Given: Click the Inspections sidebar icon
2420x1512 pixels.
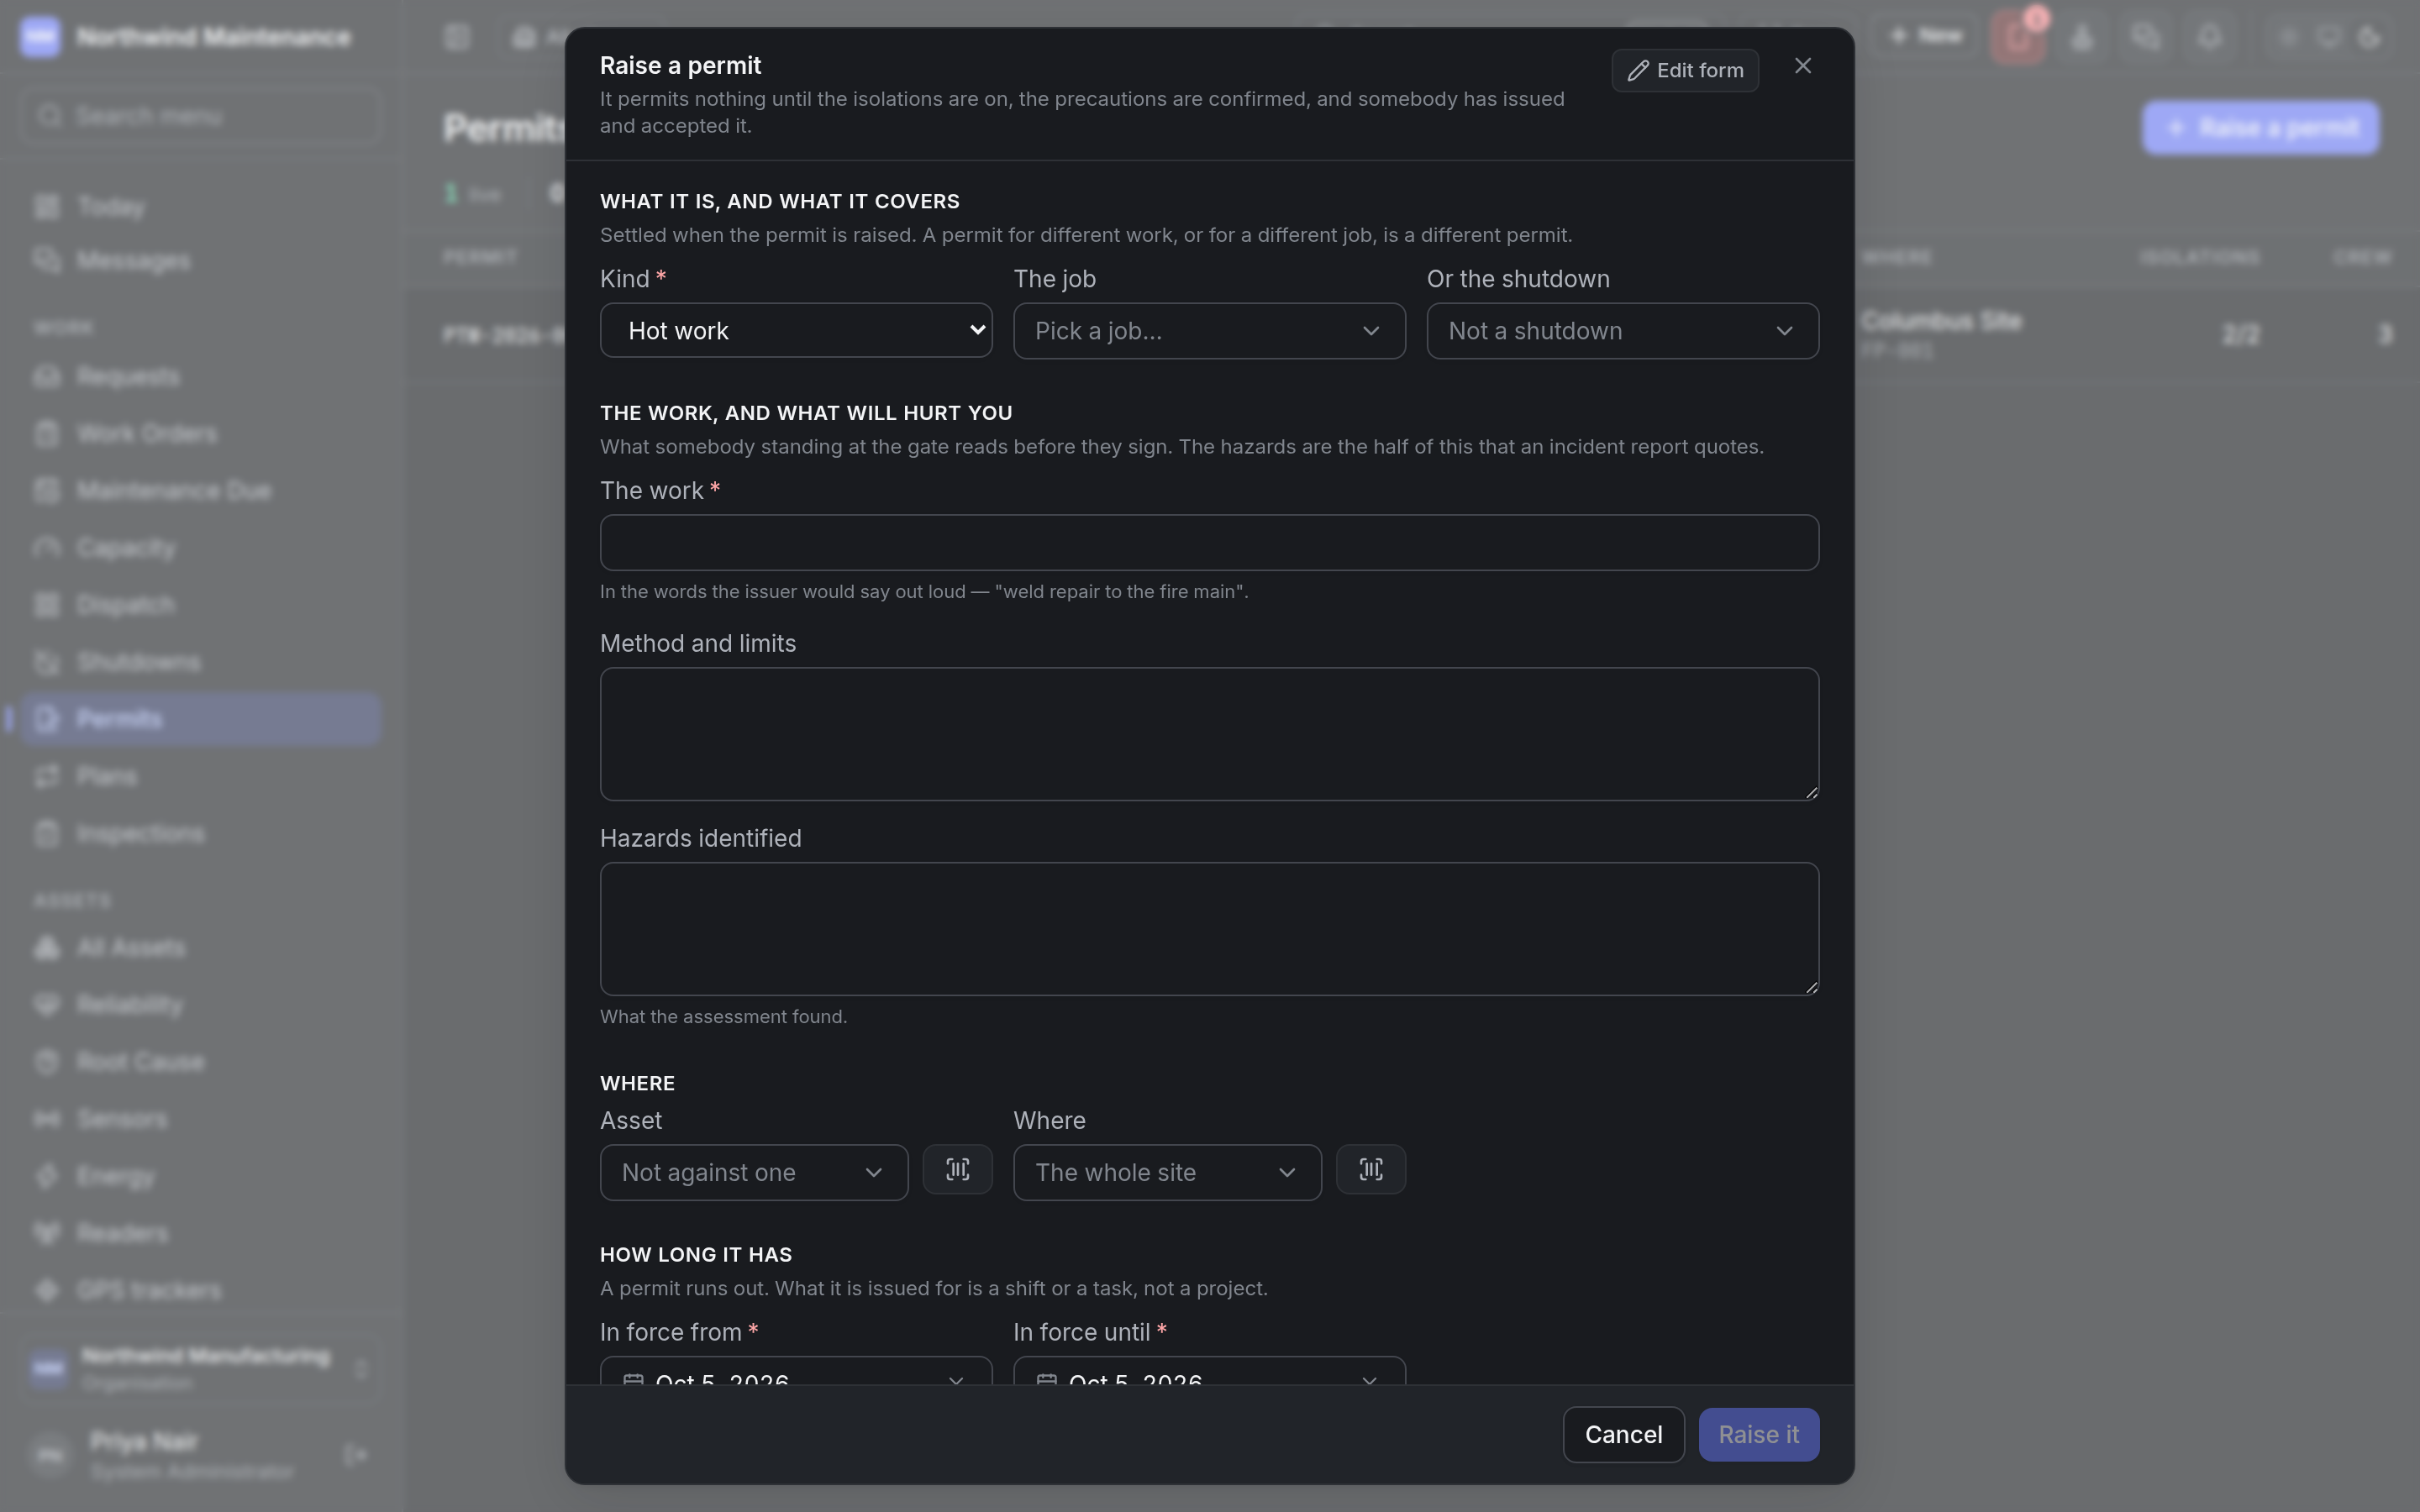Looking at the screenshot, I should (x=46, y=833).
